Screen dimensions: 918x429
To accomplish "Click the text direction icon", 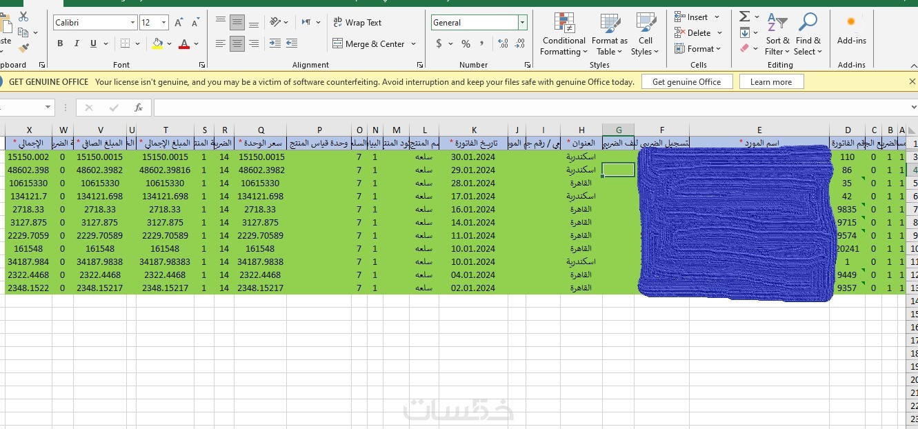I will [307, 22].
